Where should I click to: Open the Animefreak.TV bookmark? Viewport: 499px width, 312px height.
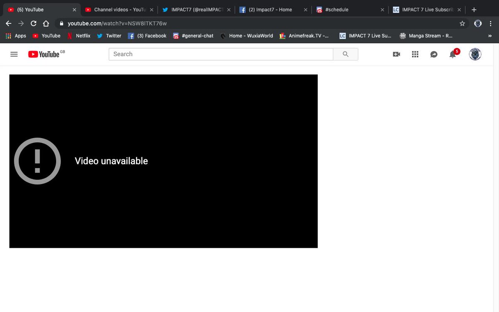(304, 36)
